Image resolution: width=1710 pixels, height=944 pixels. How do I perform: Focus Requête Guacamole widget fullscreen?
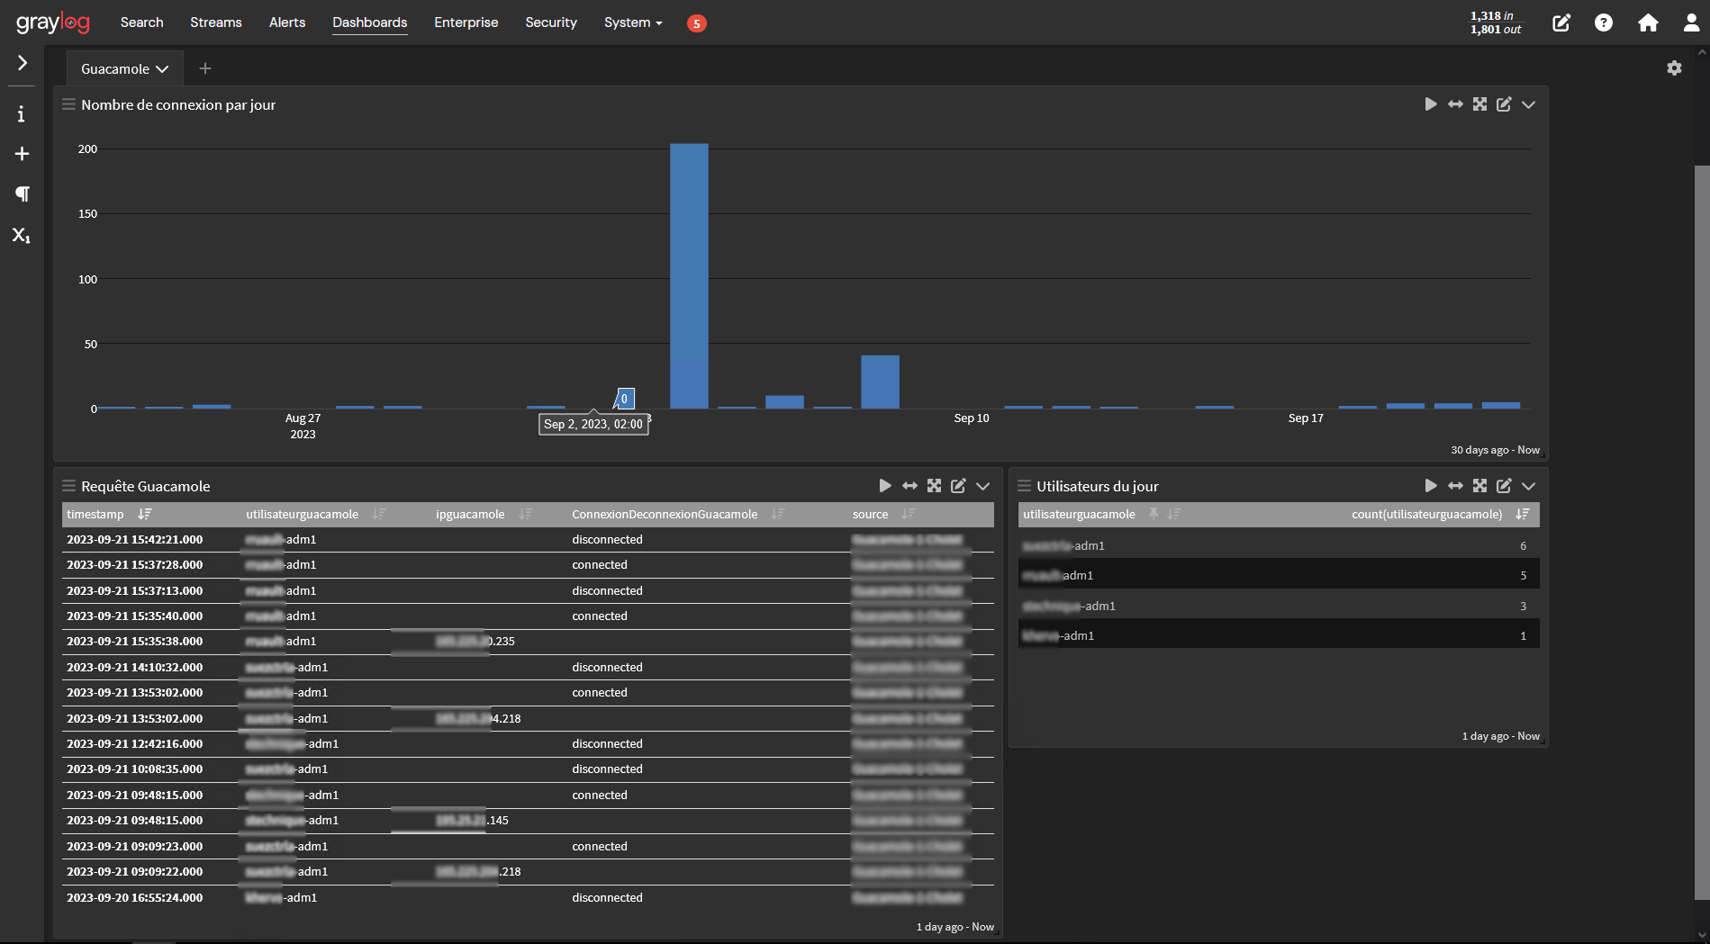[934, 486]
